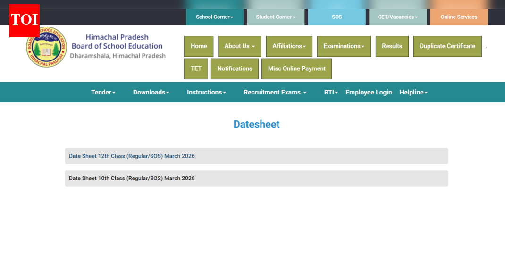Expand the Affiliations dropdown
This screenshot has height=273, width=505.
click(x=289, y=46)
